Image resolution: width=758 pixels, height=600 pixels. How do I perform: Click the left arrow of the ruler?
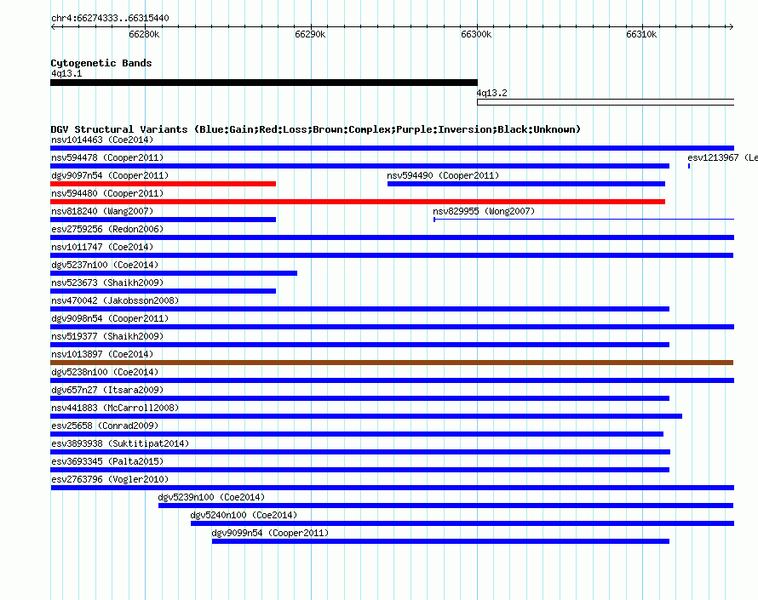click(x=53, y=26)
